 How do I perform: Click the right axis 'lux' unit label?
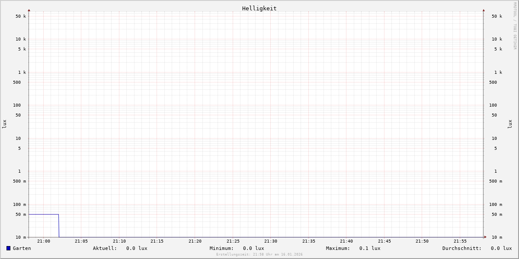510,124
